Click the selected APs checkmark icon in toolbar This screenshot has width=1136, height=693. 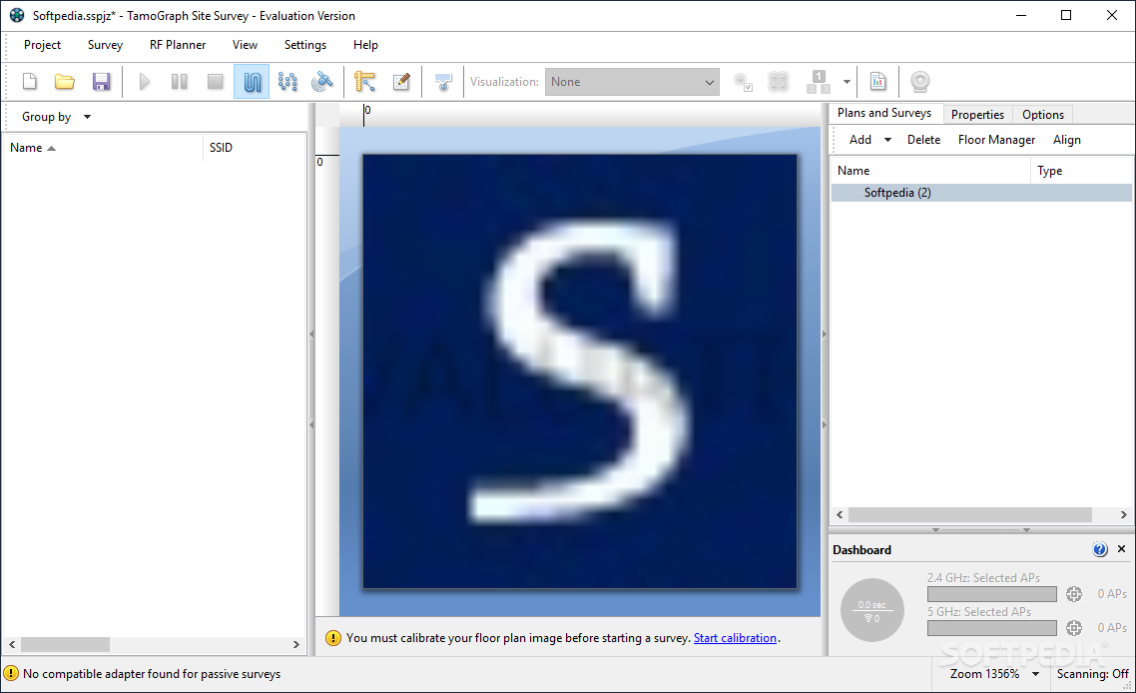click(744, 82)
